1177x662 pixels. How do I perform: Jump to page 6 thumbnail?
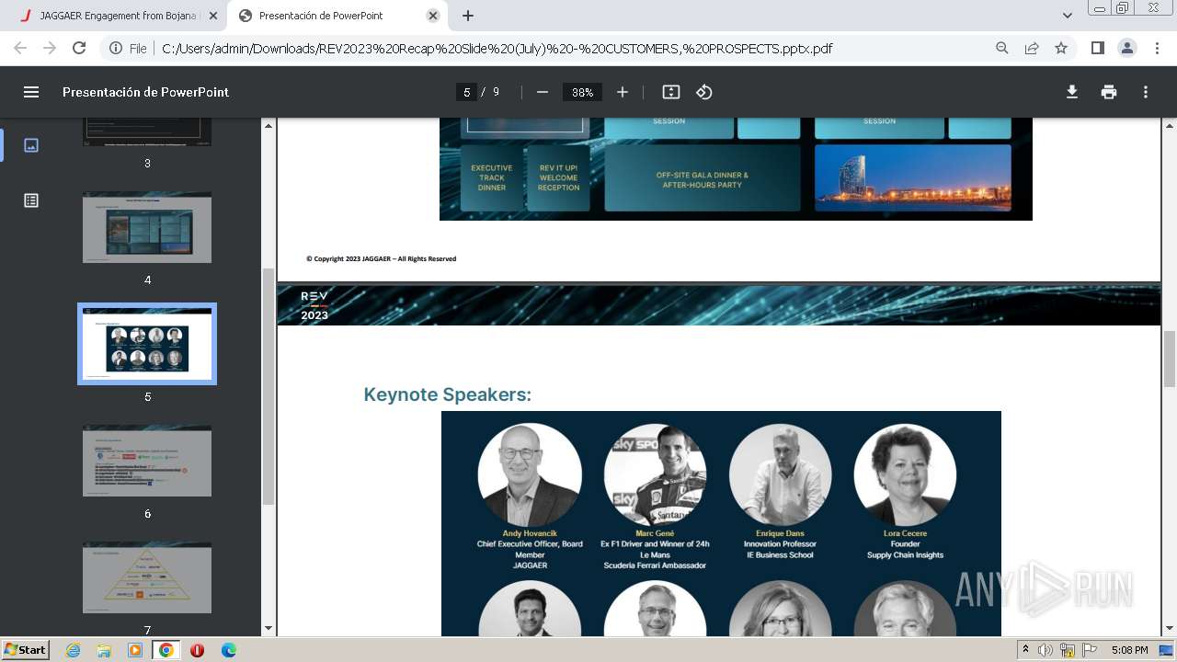click(147, 461)
